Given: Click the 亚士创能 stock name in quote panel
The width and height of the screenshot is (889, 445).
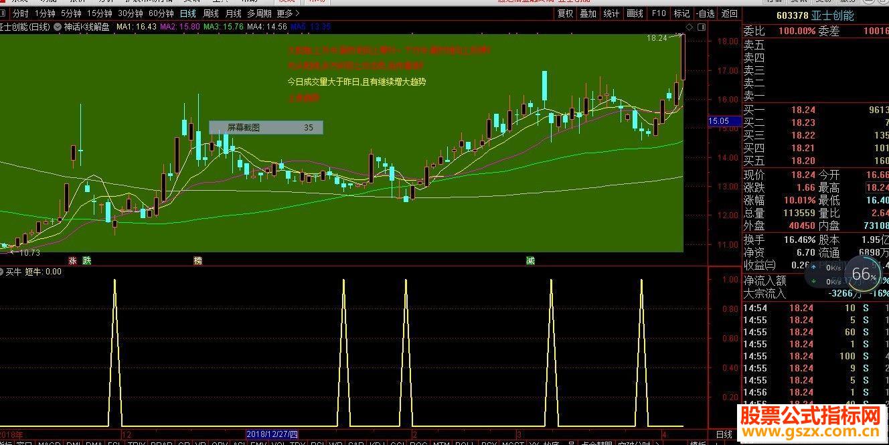Looking at the screenshot, I should click(x=834, y=15).
